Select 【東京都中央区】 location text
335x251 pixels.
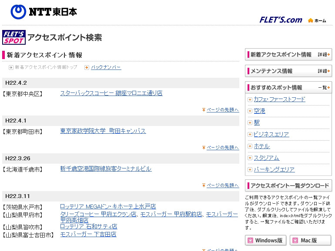point(23,94)
